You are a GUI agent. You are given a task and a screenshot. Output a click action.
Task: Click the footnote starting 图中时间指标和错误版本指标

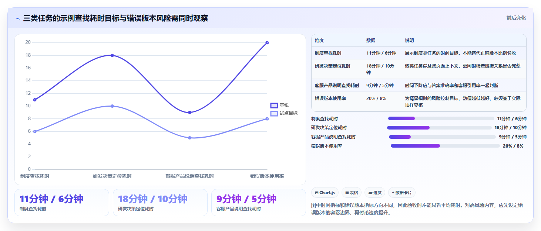pos(417,209)
